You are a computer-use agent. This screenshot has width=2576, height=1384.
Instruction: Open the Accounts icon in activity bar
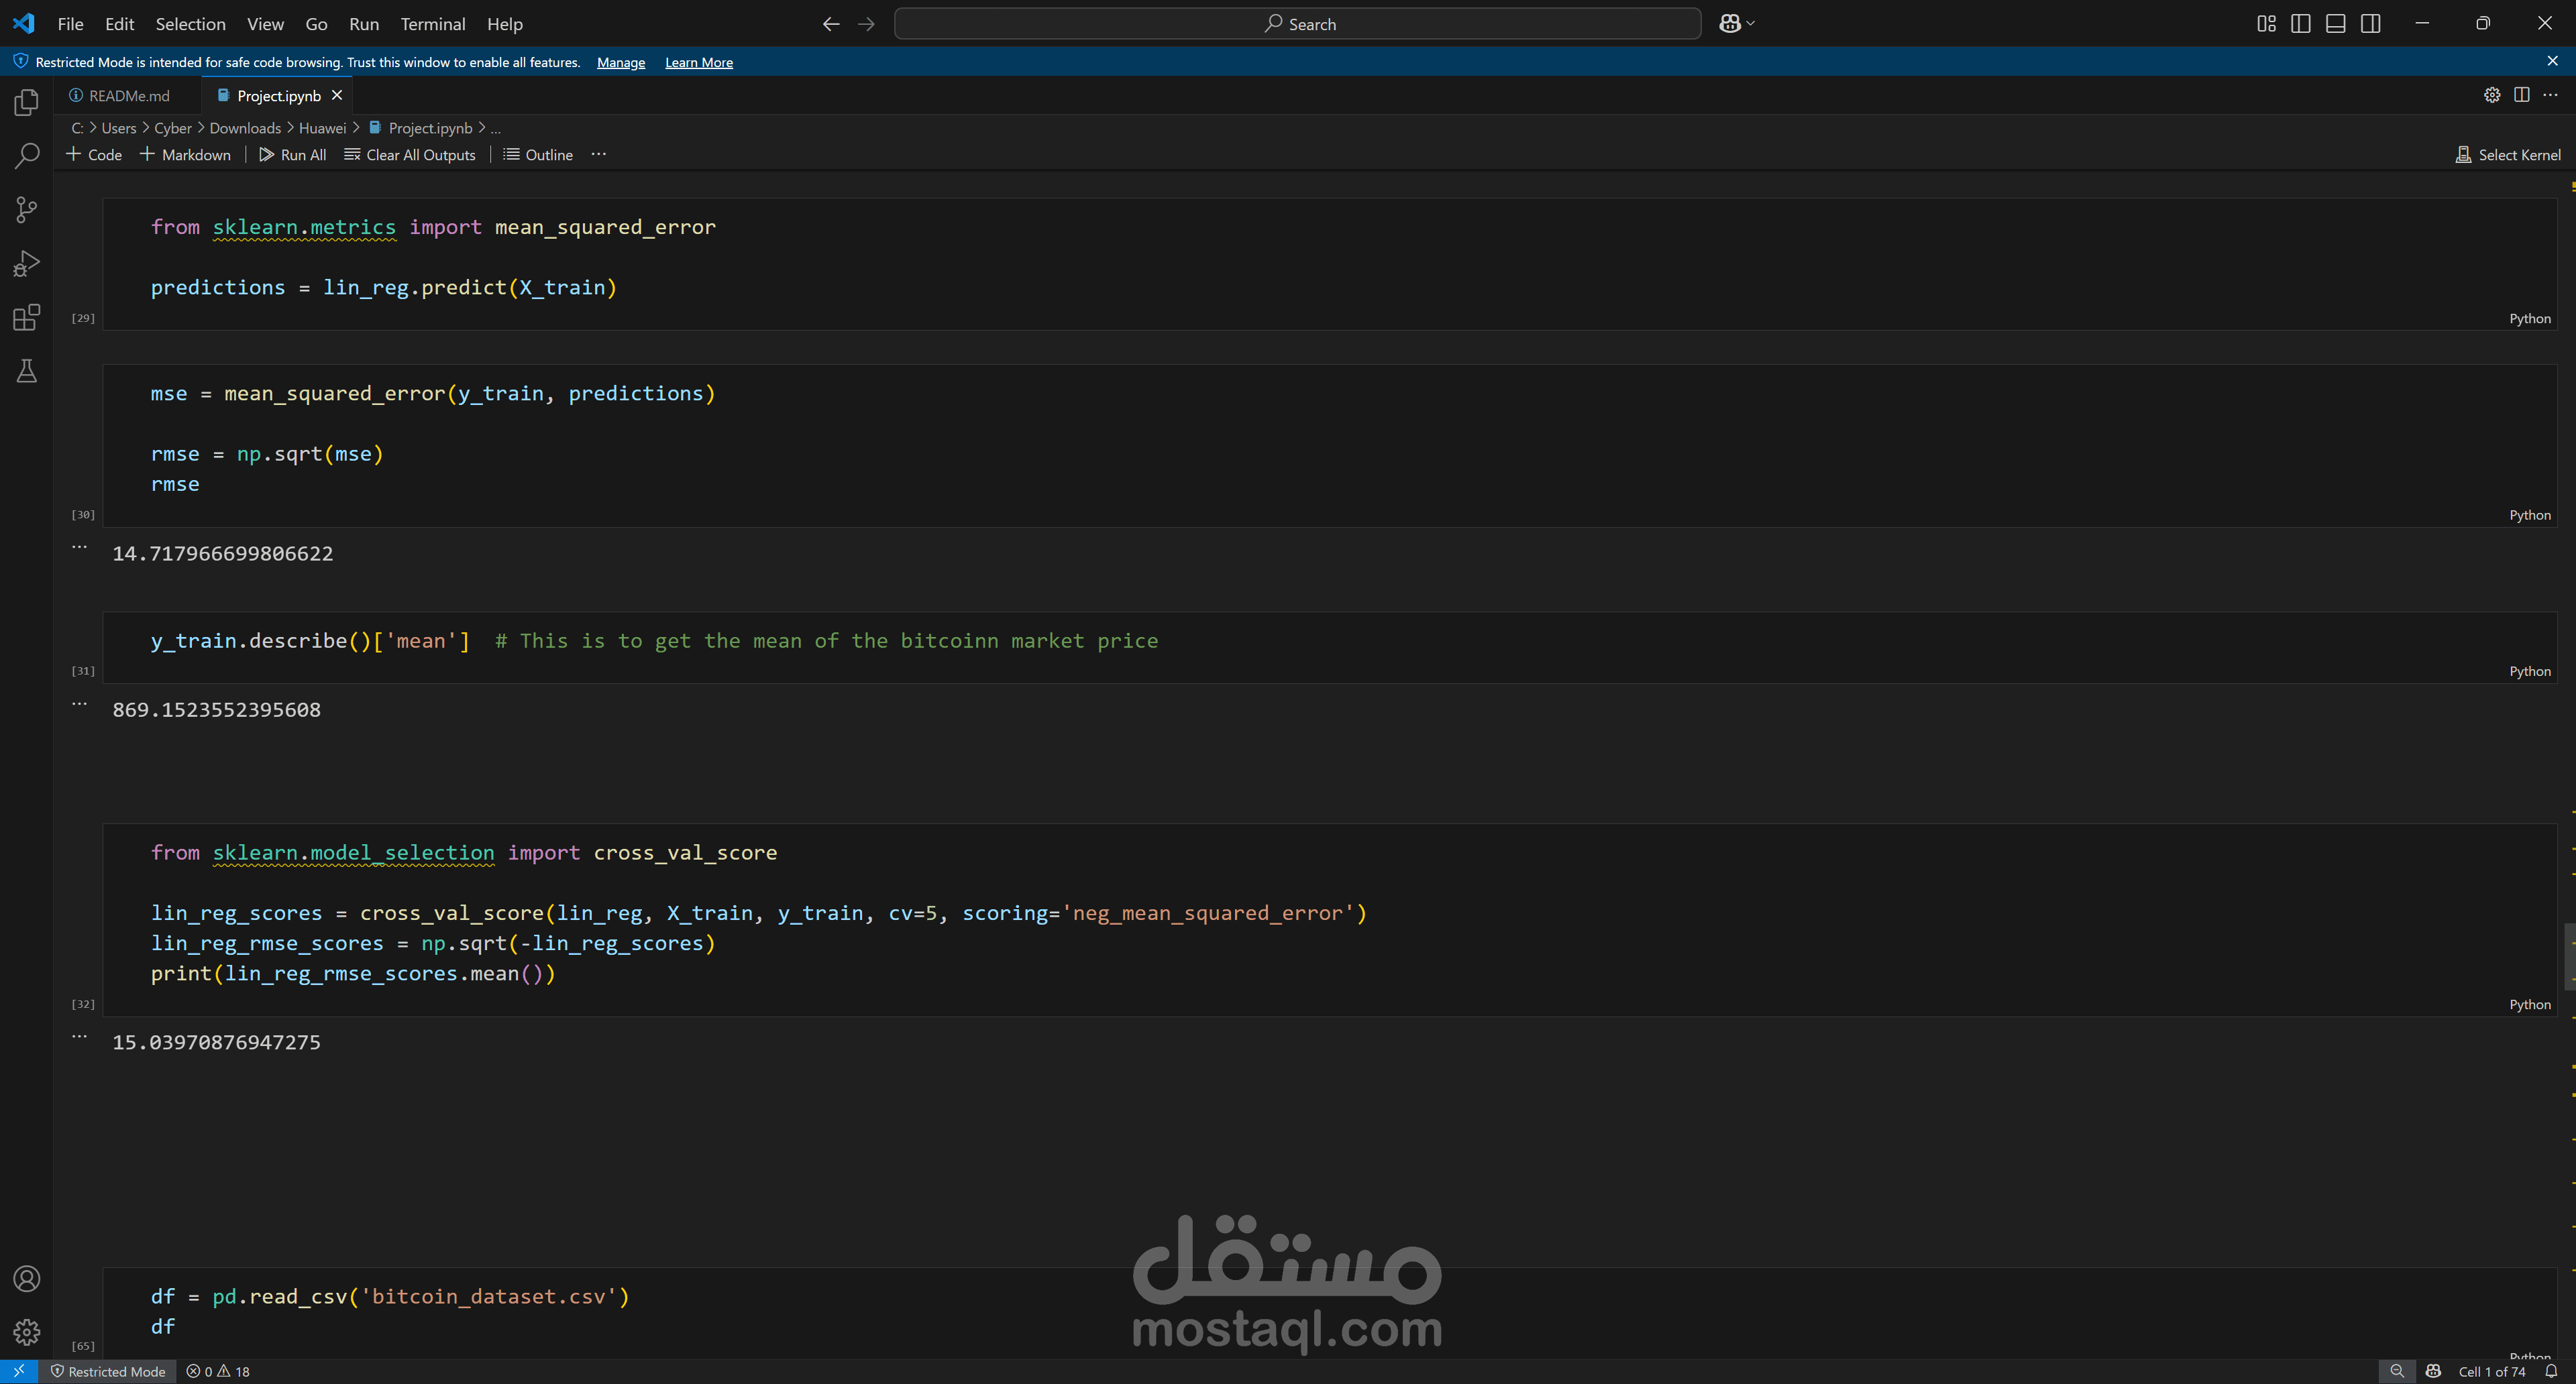[27, 1279]
